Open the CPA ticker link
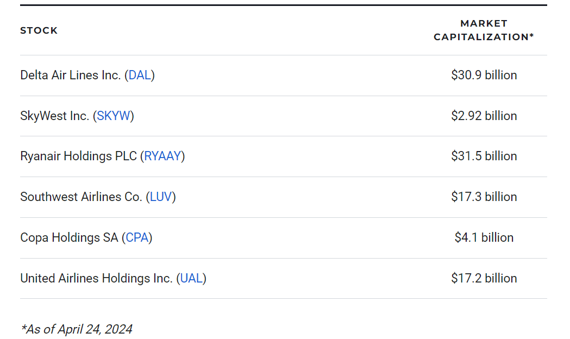The image size is (570, 339). pyautogui.click(x=137, y=237)
